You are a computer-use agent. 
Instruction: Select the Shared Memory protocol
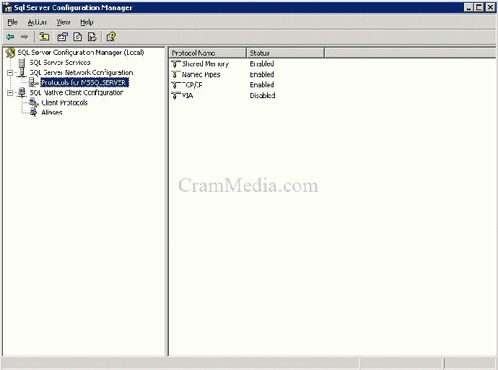point(205,64)
